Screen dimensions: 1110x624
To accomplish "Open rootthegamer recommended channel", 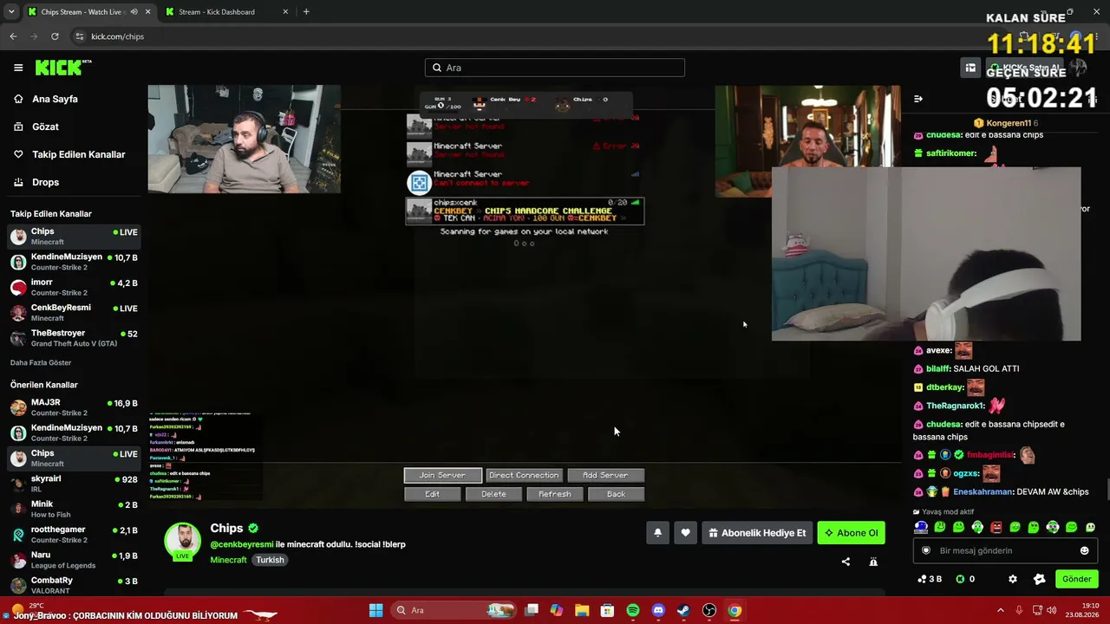I will [73, 534].
